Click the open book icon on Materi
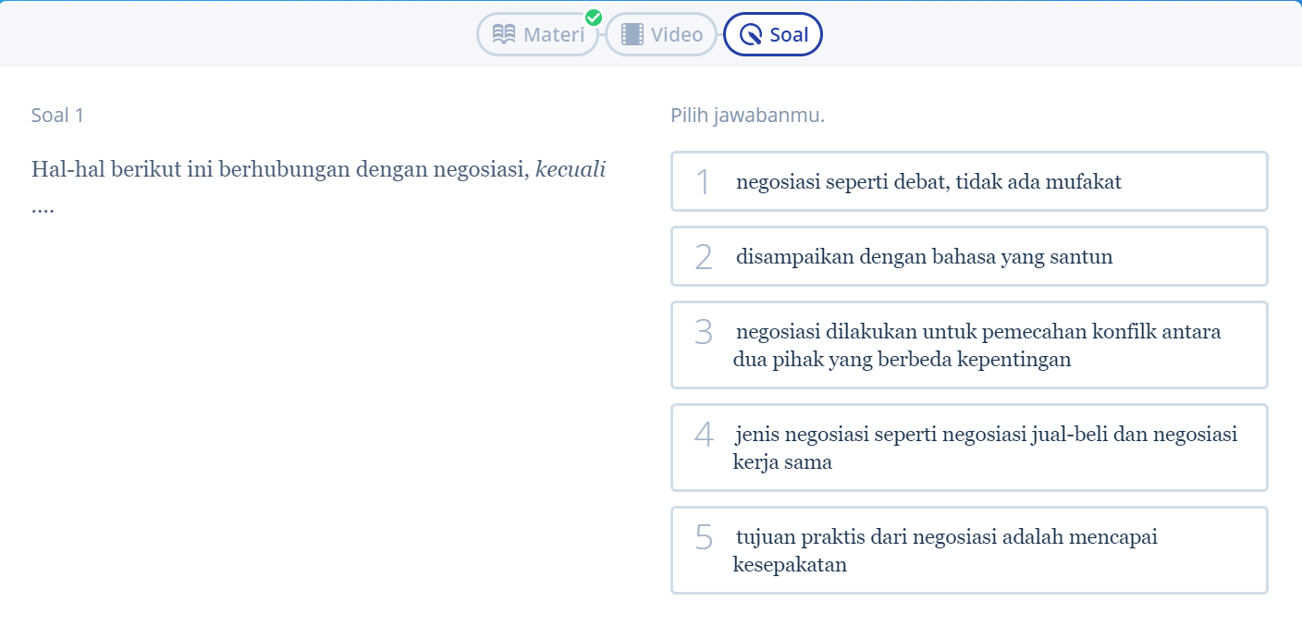 coord(504,35)
